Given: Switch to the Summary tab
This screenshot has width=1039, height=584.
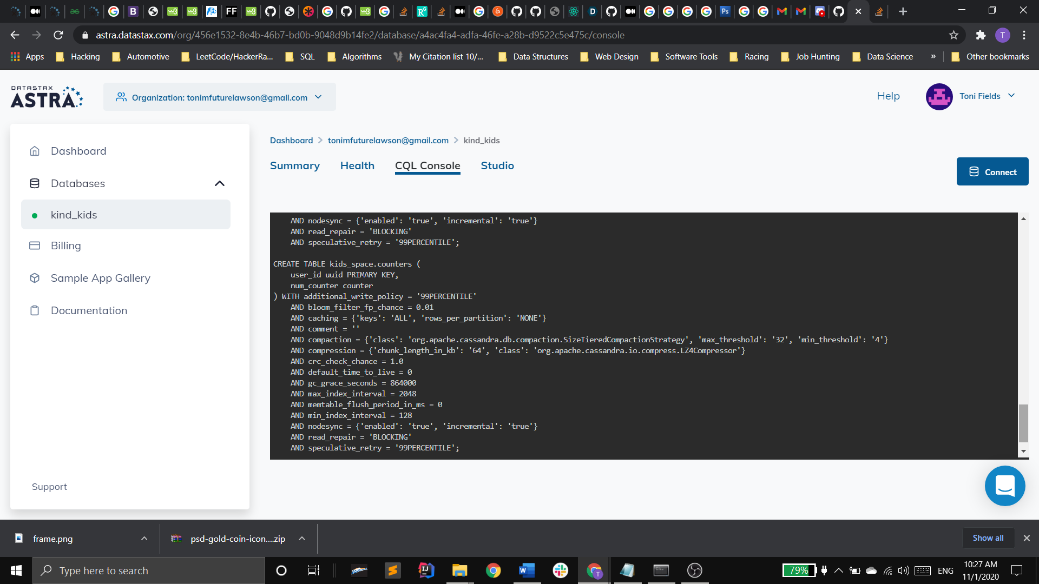Looking at the screenshot, I should pos(294,165).
